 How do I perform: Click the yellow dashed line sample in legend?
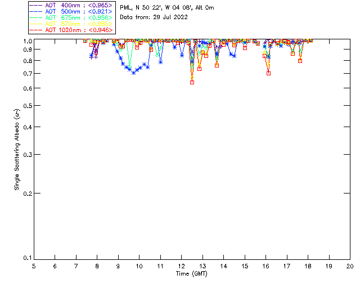click(x=36, y=24)
